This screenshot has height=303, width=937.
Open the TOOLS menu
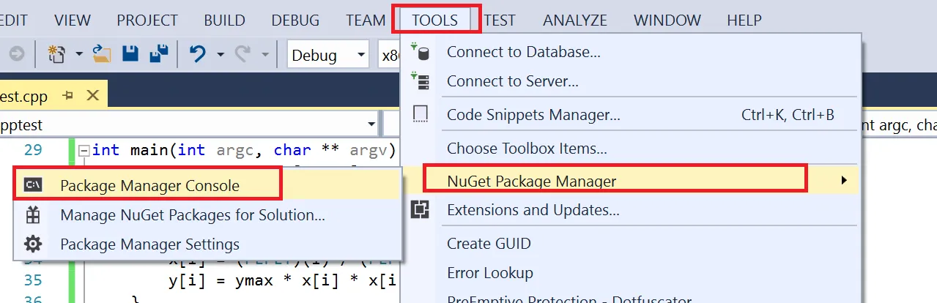tap(435, 20)
